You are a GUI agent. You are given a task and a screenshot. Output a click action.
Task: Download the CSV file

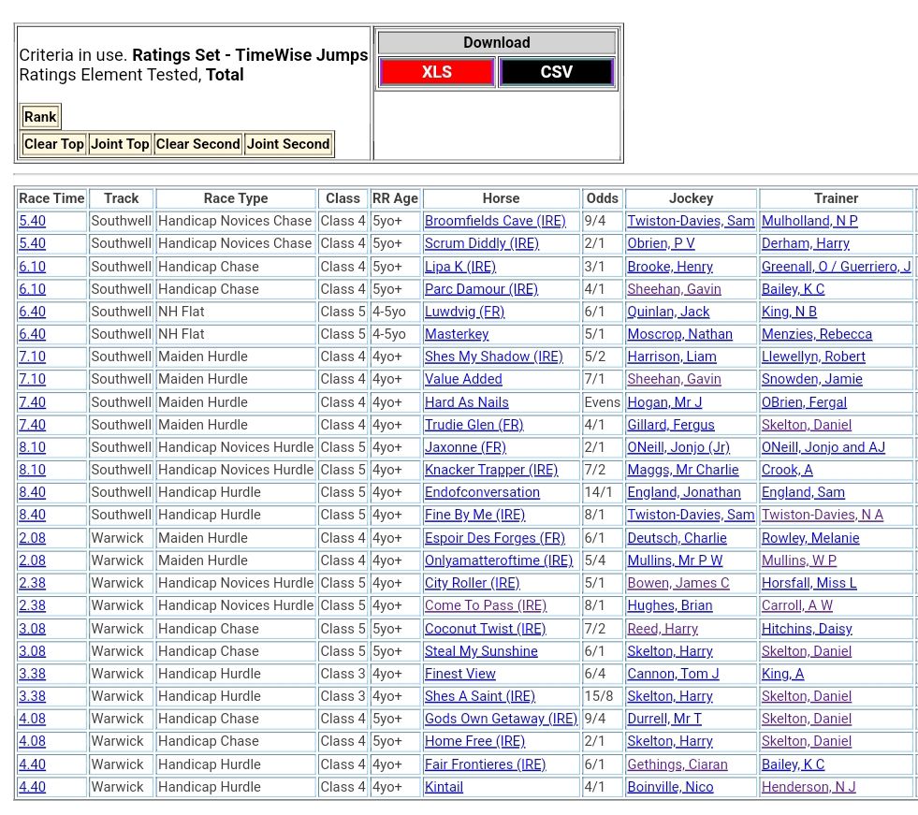tap(556, 72)
